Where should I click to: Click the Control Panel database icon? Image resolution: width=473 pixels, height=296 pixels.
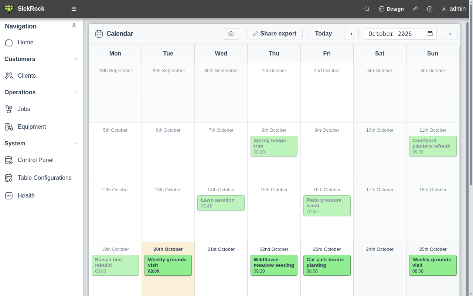9,160
